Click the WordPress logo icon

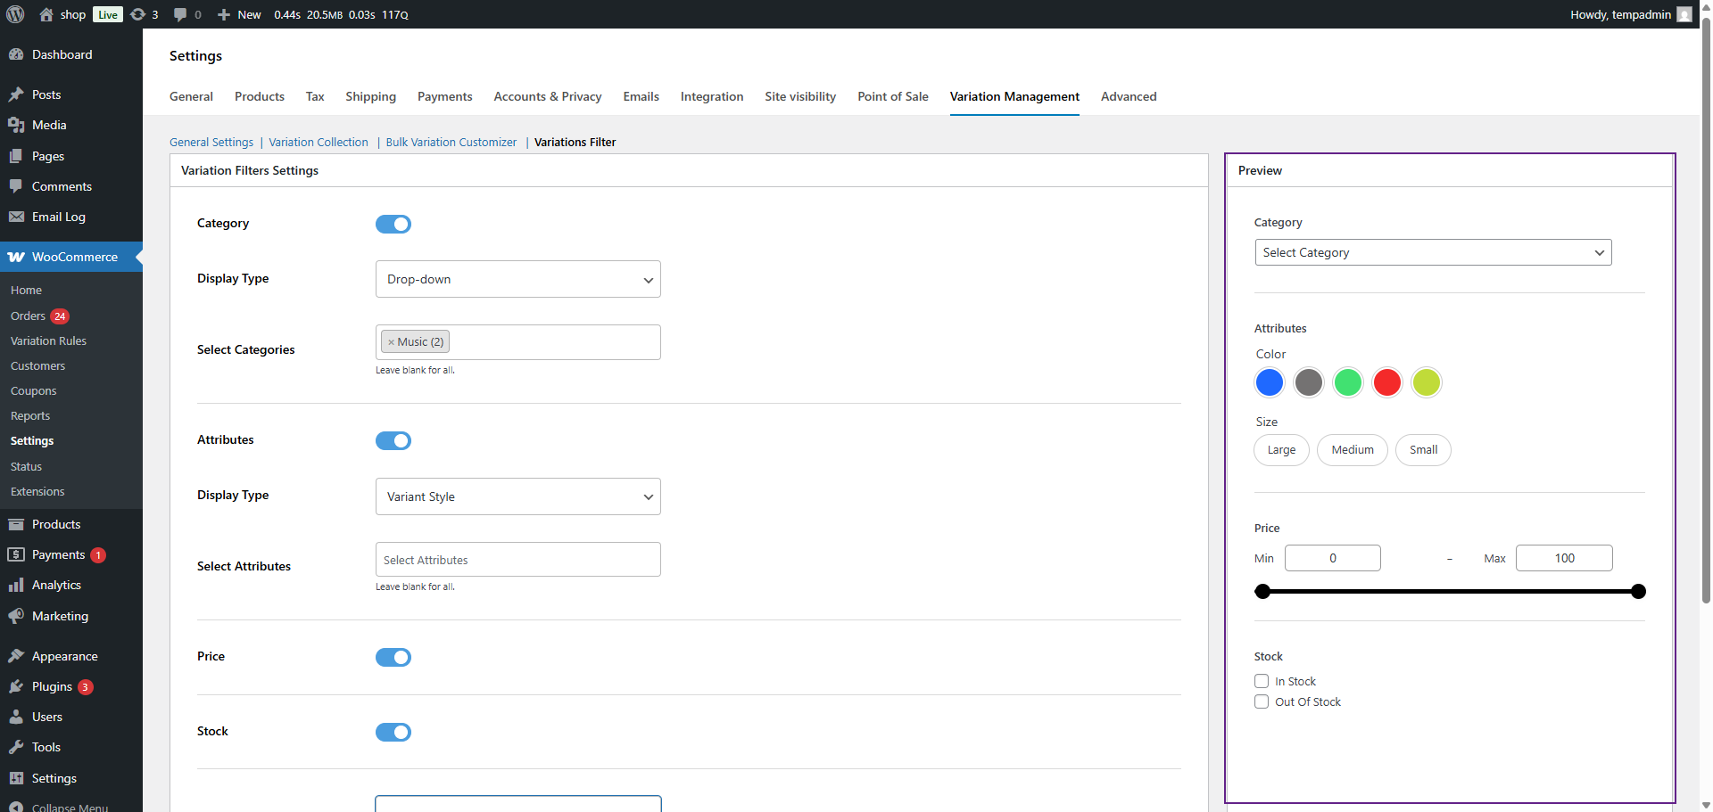pos(15,14)
